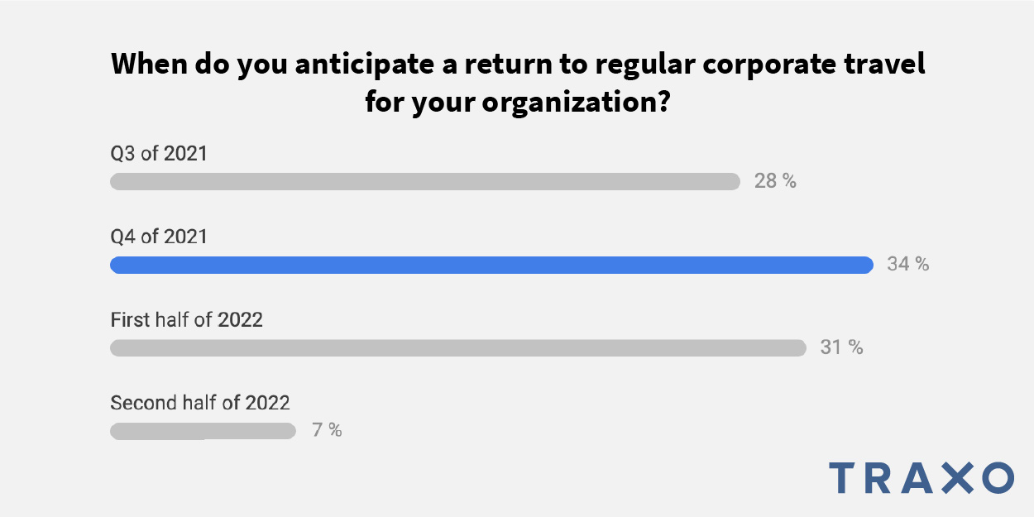The height and width of the screenshot is (517, 1034).
Task: Select the blue Q4 of 2021 bar
Action: point(491,265)
